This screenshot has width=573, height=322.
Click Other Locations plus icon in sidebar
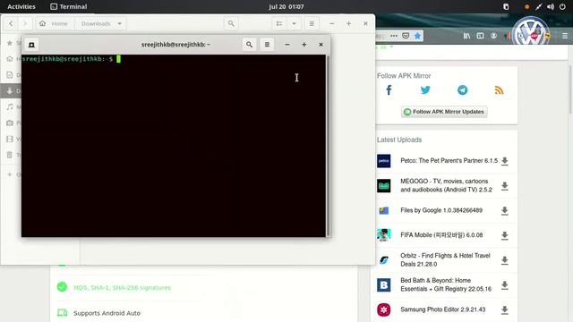pyautogui.click(x=10, y=174)
